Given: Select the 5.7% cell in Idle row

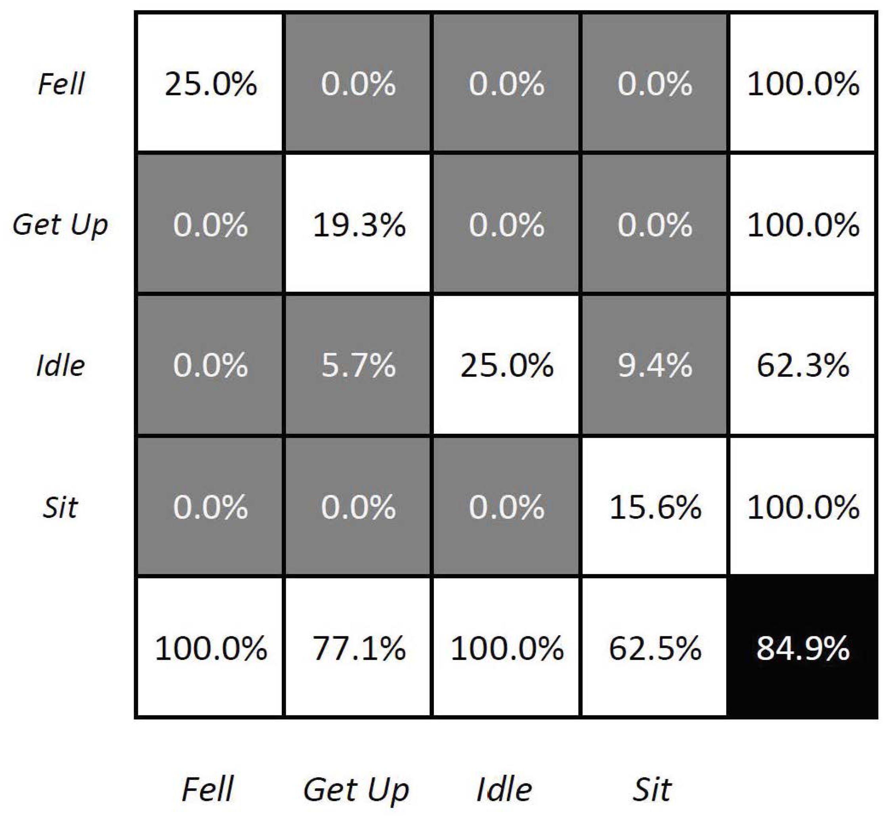Looking at the screenshot, I should tap(358, 366).
